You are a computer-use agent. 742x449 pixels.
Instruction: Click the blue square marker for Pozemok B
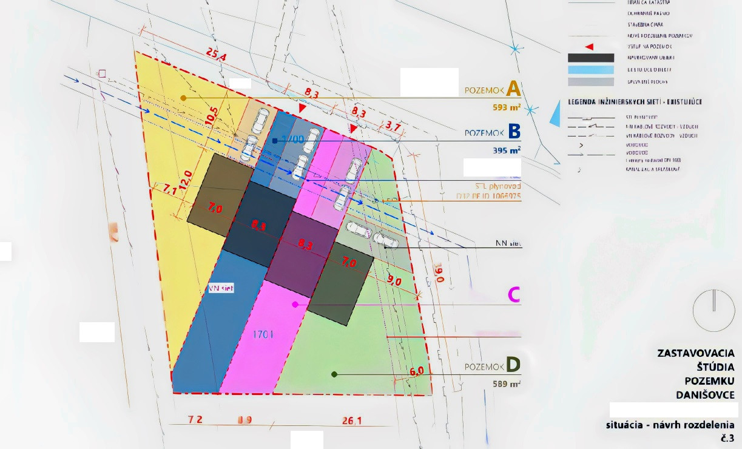pyautogui.click(x=275, y=141)
